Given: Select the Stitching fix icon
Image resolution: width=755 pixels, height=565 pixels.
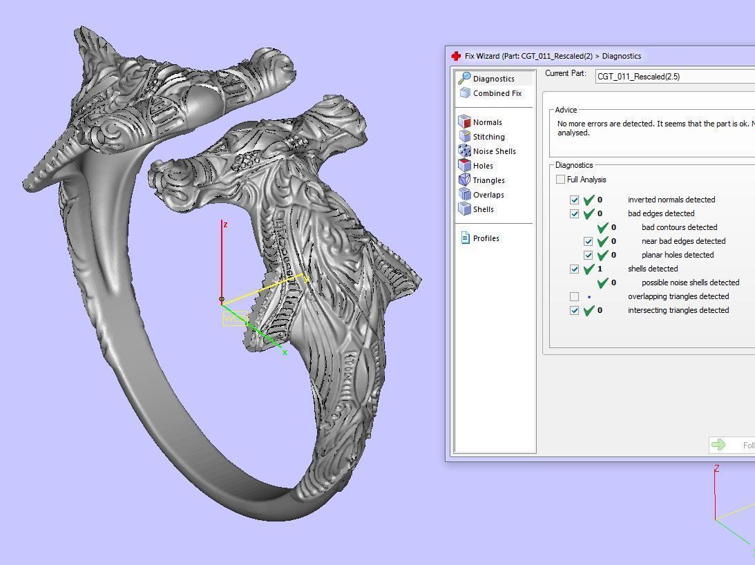Looking at the screenshot, I should click(464, 136).
